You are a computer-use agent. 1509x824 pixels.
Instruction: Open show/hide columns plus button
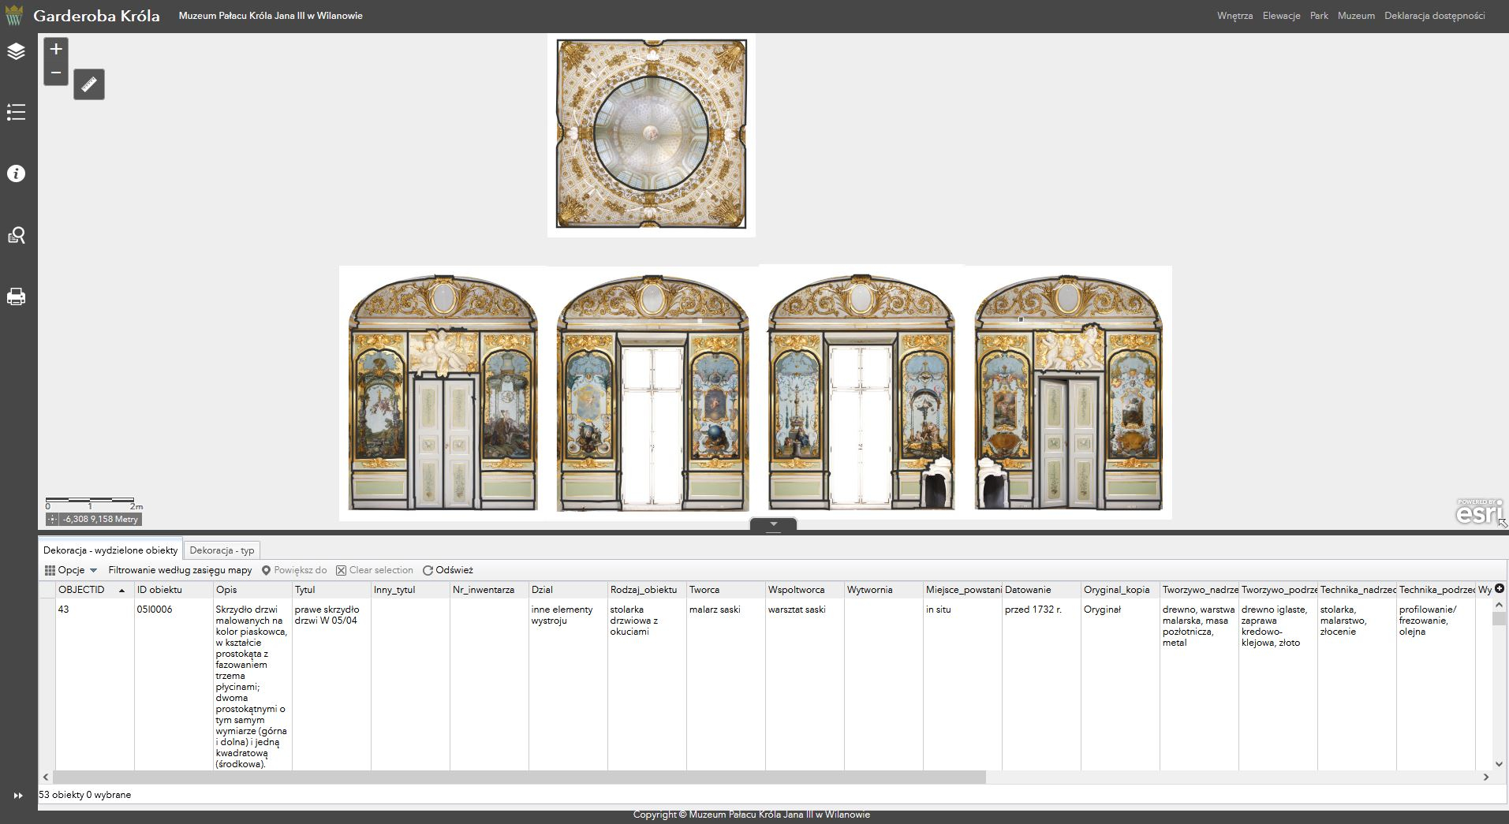coord(1499,588)
